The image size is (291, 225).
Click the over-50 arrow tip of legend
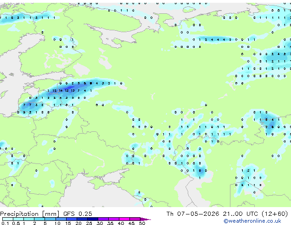click(145, 219)
